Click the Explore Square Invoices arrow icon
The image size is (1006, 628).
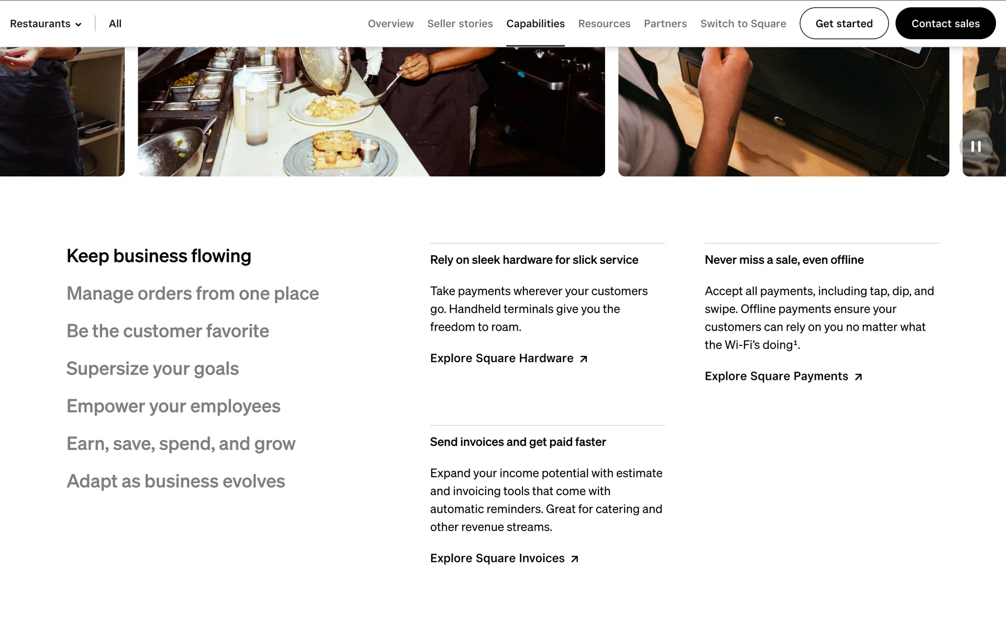click(x=574, y=559)
